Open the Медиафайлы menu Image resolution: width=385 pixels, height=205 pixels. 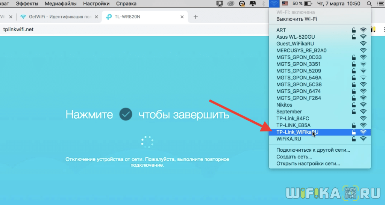point(61,4)
